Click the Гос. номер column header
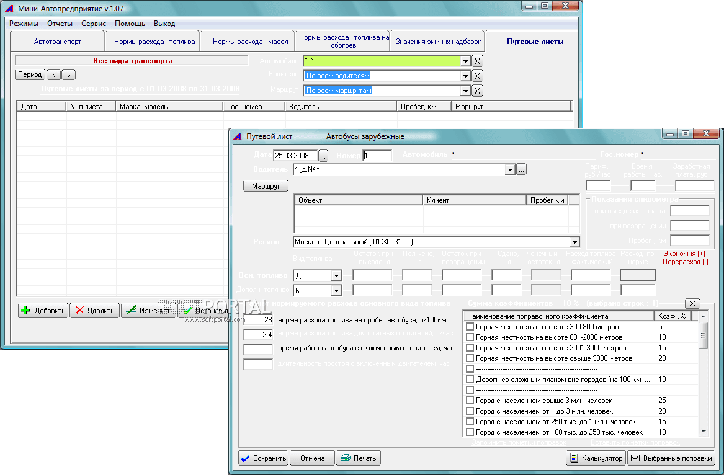724x475 pixels. pos(254,107)
